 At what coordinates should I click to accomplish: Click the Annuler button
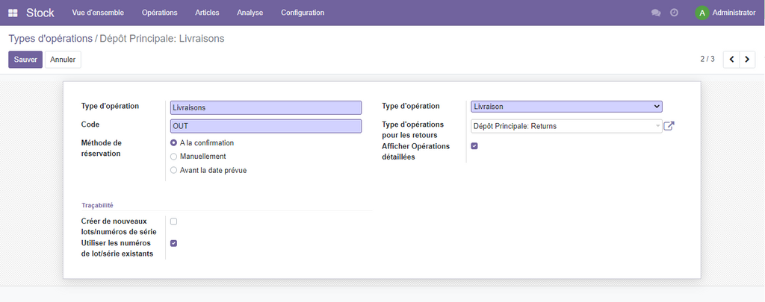(63, 60)
